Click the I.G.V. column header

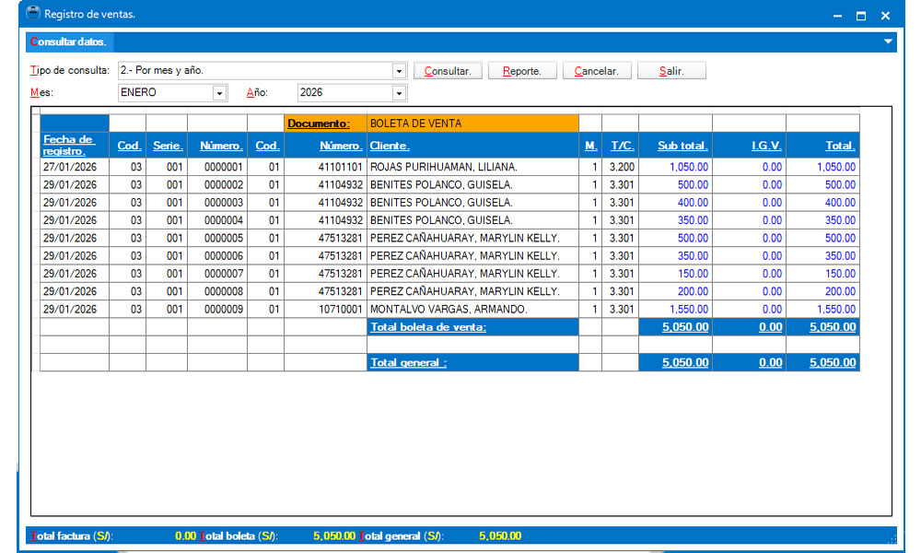tap(750, 145)
